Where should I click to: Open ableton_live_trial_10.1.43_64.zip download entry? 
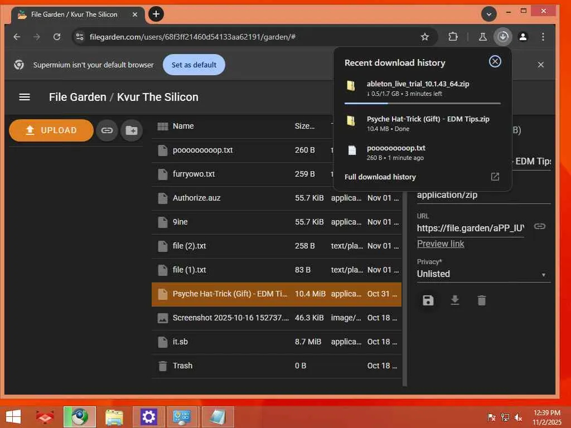[423, 89]
